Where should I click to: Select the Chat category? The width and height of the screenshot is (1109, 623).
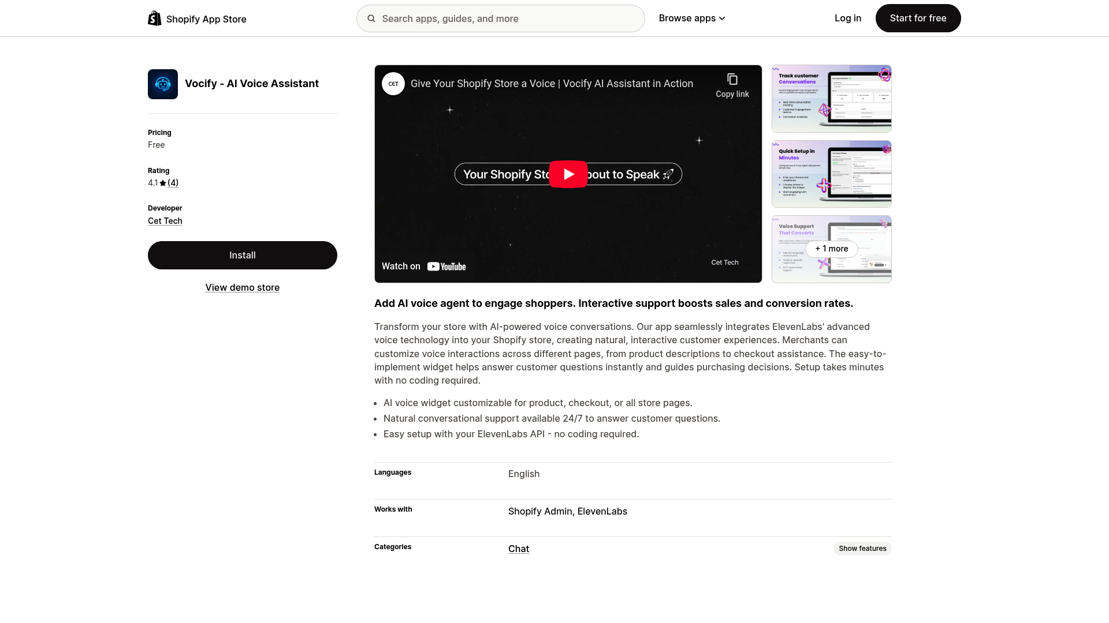518,549
